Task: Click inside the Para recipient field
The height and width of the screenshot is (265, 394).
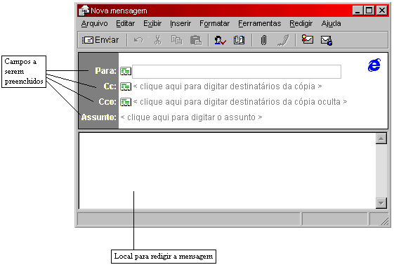Action: (237, 72)
